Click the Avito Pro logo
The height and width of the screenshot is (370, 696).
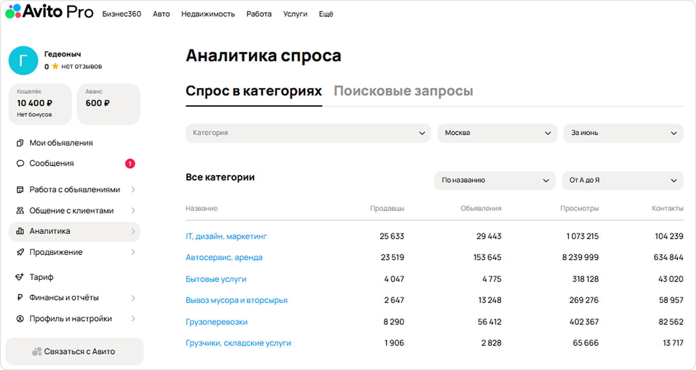click(x=49, y=12)
